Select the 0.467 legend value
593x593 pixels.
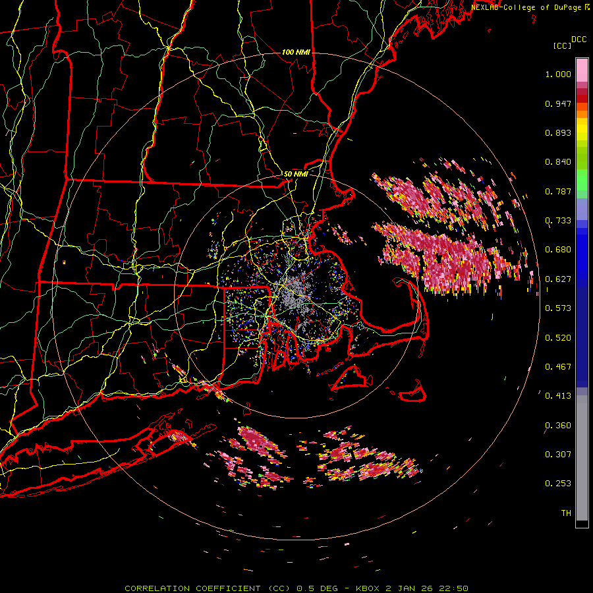click(x=558, y=367)
